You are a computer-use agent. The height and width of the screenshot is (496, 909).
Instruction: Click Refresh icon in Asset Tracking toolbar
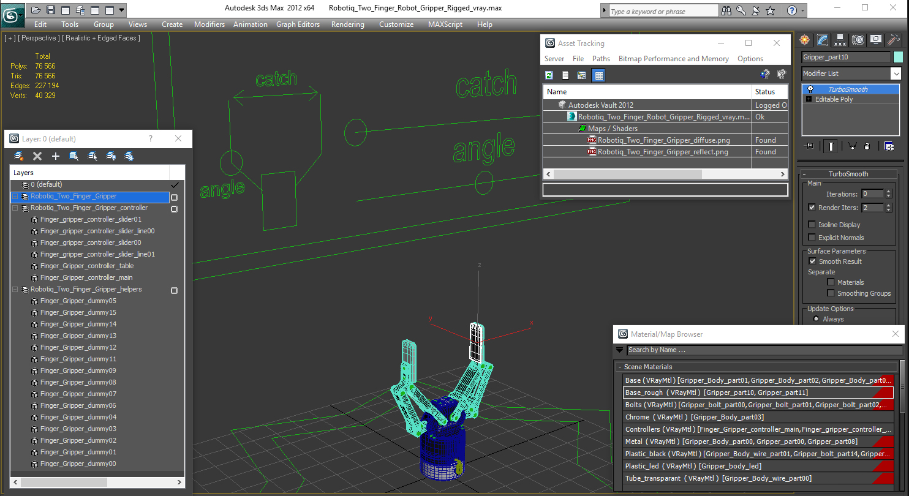[x=549, y=75]
